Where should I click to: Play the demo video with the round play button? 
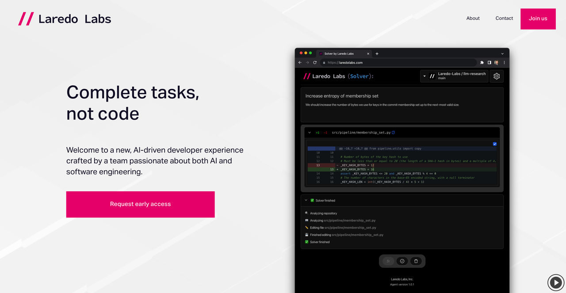tap(556, 282)
